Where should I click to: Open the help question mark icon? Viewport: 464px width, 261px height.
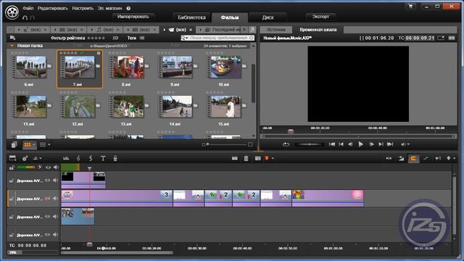coord(128,8)
